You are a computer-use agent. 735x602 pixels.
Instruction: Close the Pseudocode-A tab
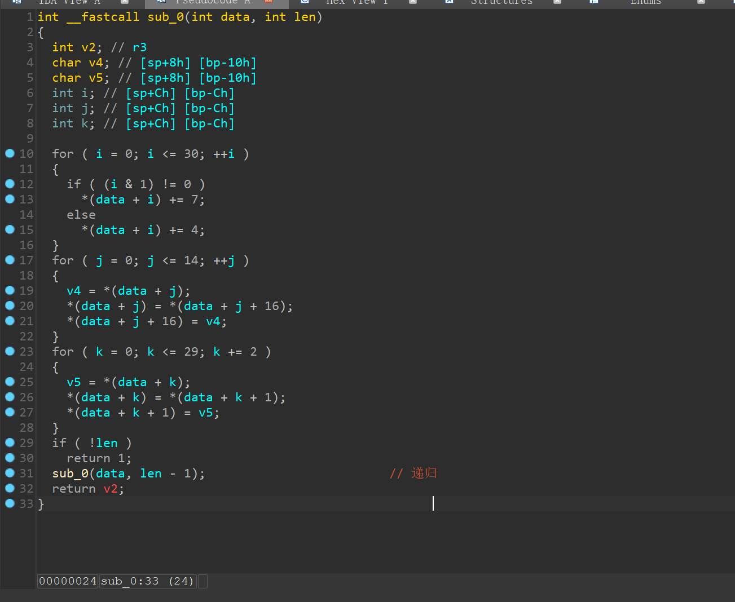269,2
